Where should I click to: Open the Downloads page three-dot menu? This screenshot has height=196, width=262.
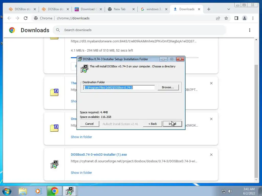pos(250,30)
